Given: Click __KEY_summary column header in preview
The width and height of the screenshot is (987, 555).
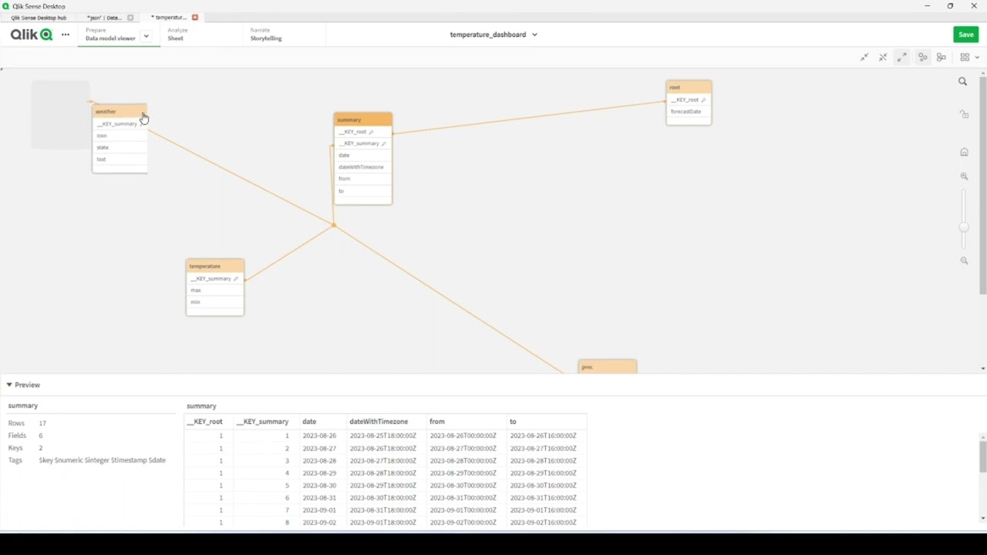Looking at the screenshot, I should [262, 422].
